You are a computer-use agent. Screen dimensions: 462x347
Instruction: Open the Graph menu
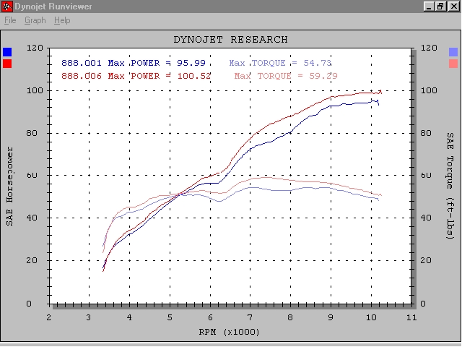(35, 21)
